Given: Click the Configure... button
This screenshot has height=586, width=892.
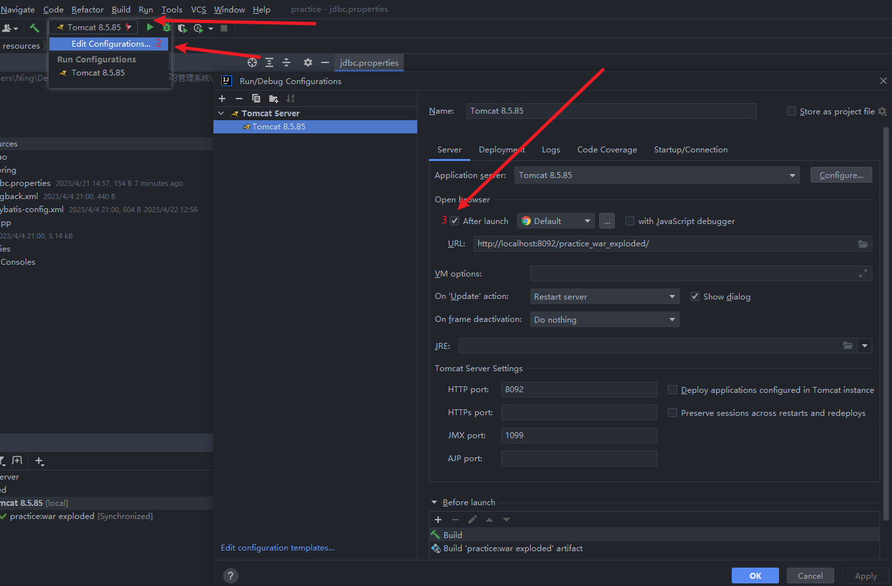Looking at the screenshot, I should [841, 175].
